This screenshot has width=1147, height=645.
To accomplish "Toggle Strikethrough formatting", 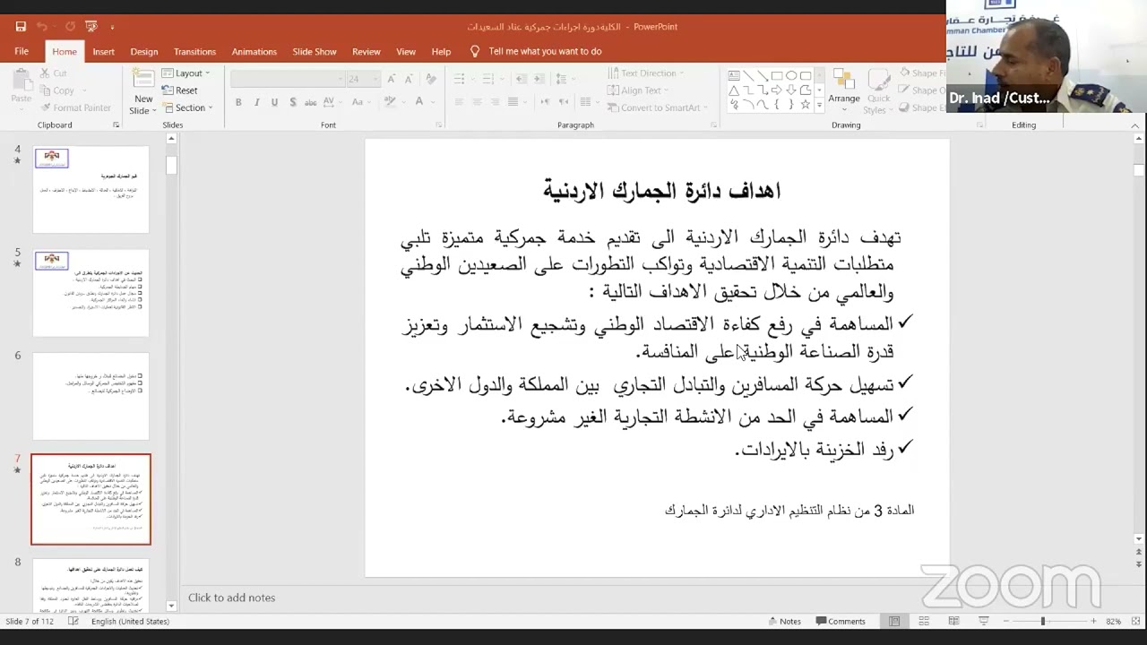I will (x=311, y=102).
